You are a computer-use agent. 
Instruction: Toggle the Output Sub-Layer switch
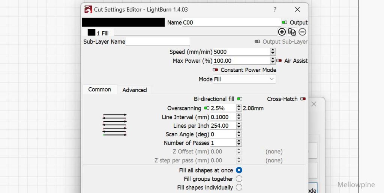[x=257, y=42]
